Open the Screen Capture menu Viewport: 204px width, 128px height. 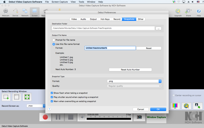pos(60,2)
